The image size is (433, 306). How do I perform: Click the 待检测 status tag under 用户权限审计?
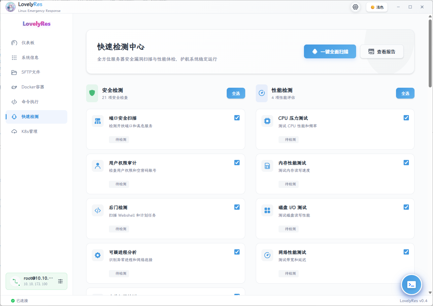(119, 184)
